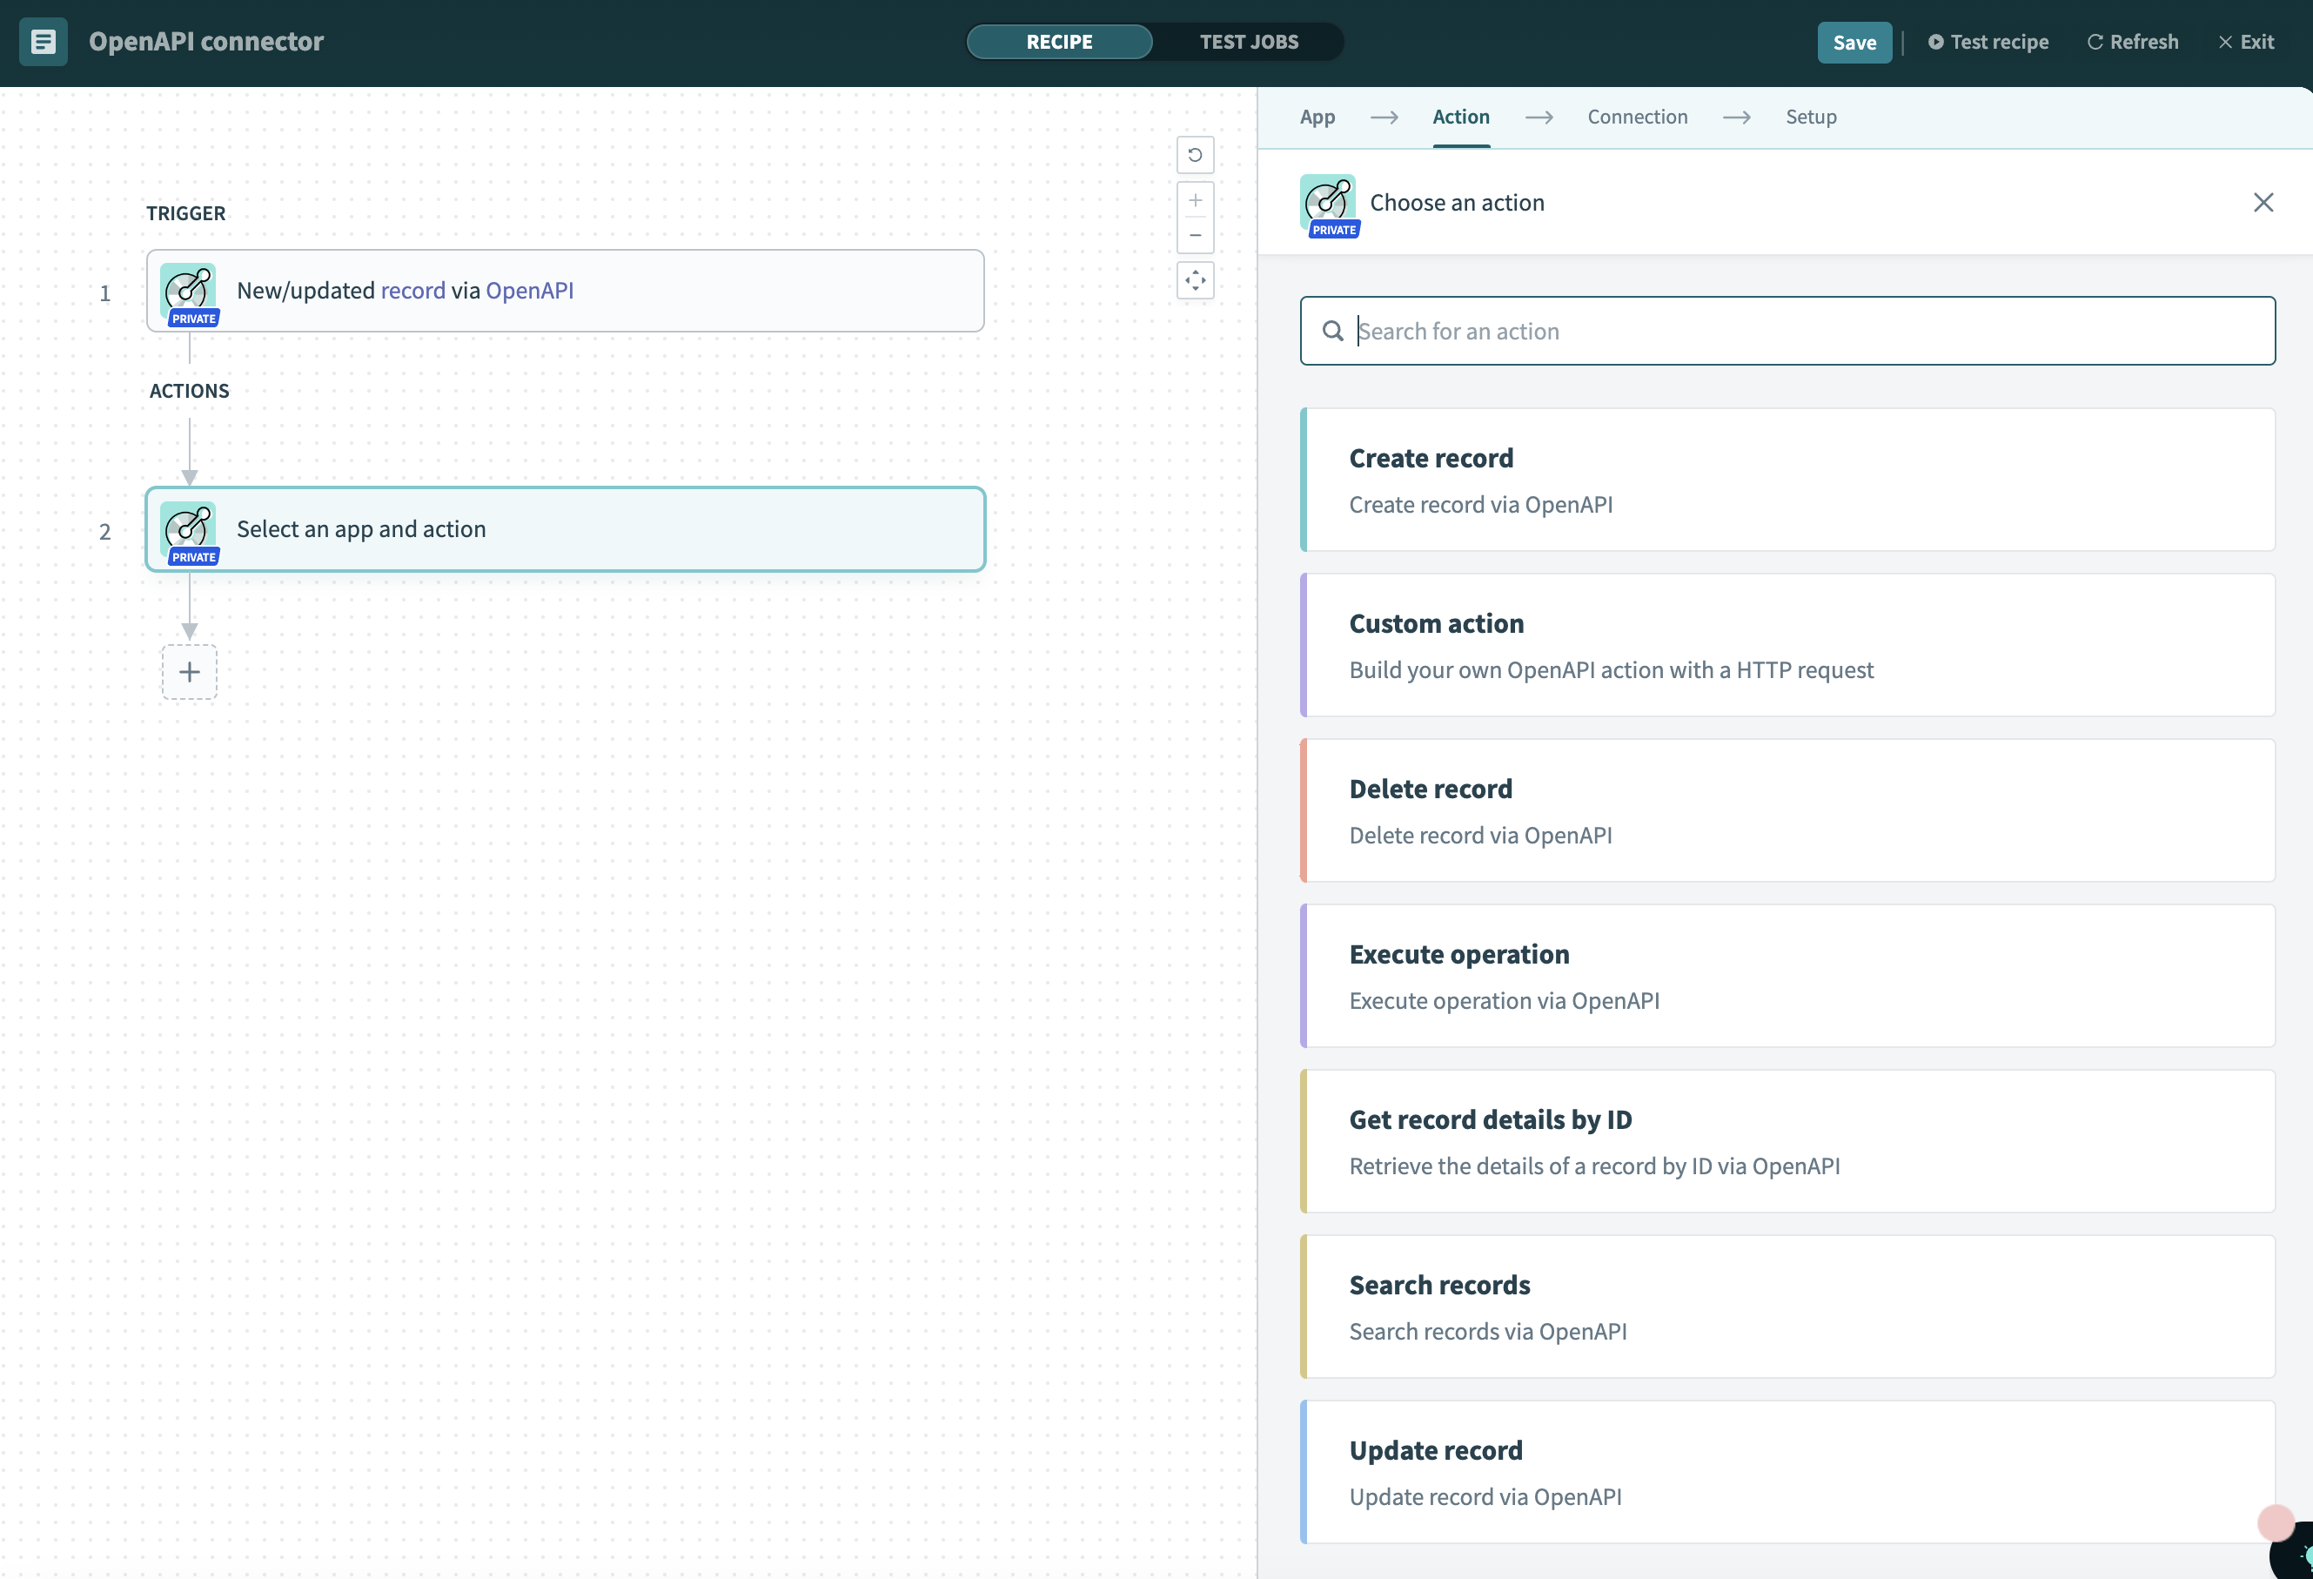
Task: Choose the Custom action option
Action: click(x=1787, y=645)
